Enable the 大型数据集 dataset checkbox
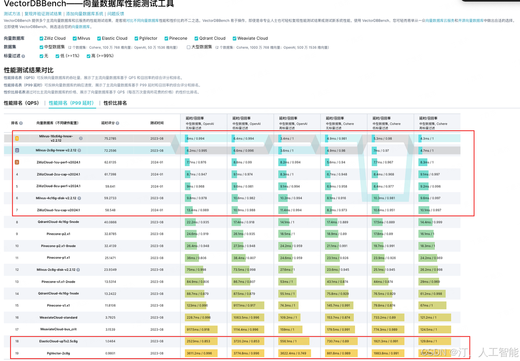 click(188, 47)
